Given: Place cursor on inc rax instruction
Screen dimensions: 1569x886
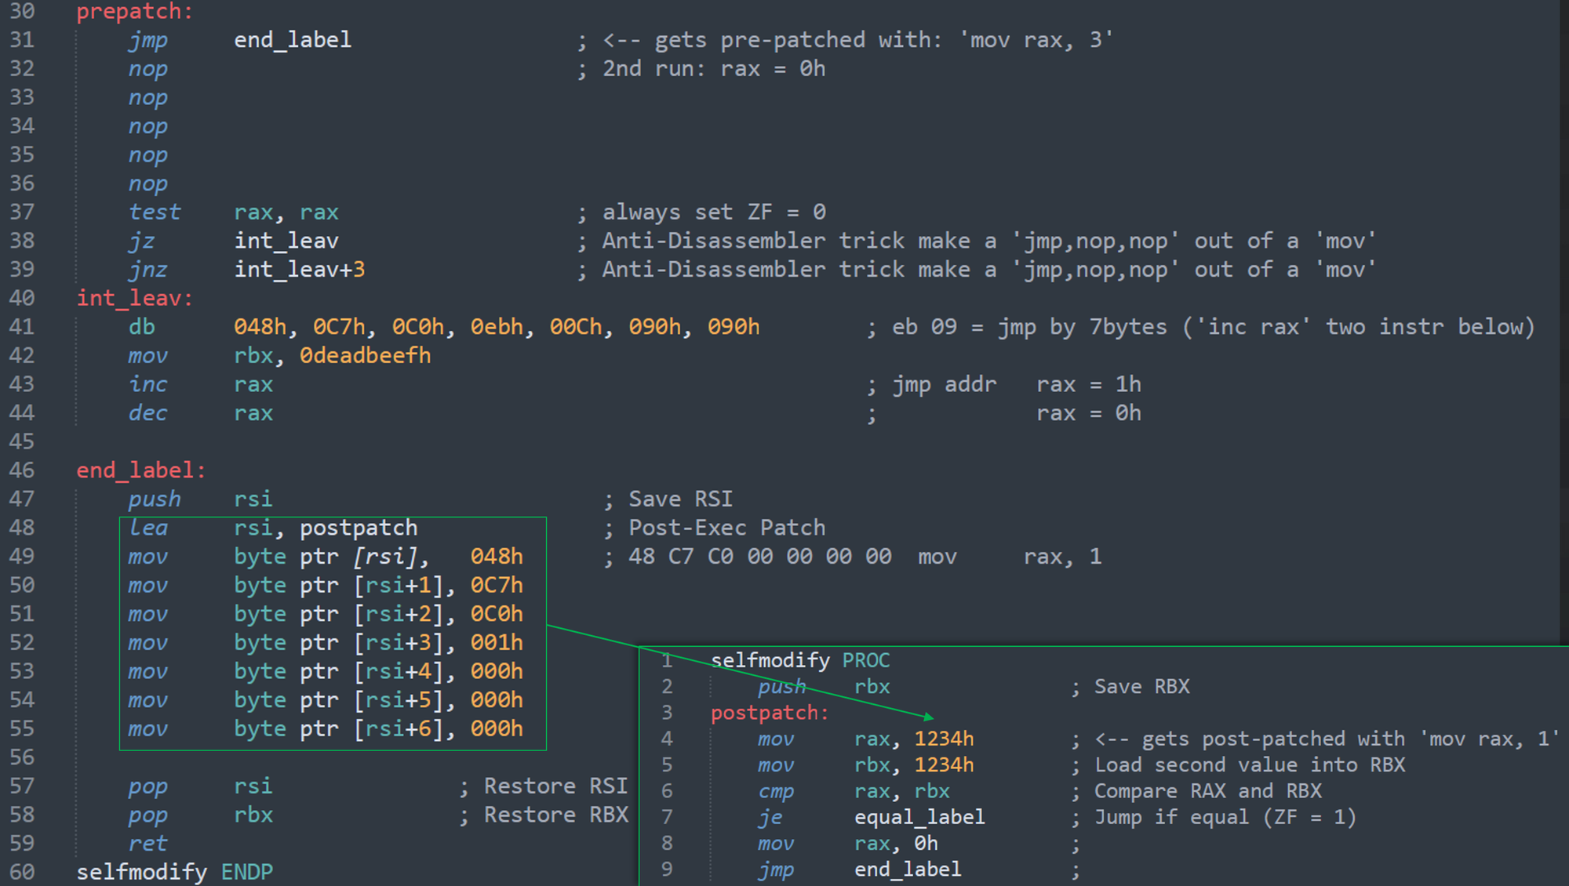Looking at the screenshot, I should [201, 384].
